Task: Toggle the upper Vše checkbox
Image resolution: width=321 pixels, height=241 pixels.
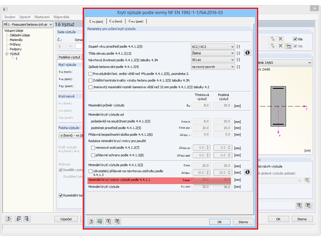Action: click(295, 39)
